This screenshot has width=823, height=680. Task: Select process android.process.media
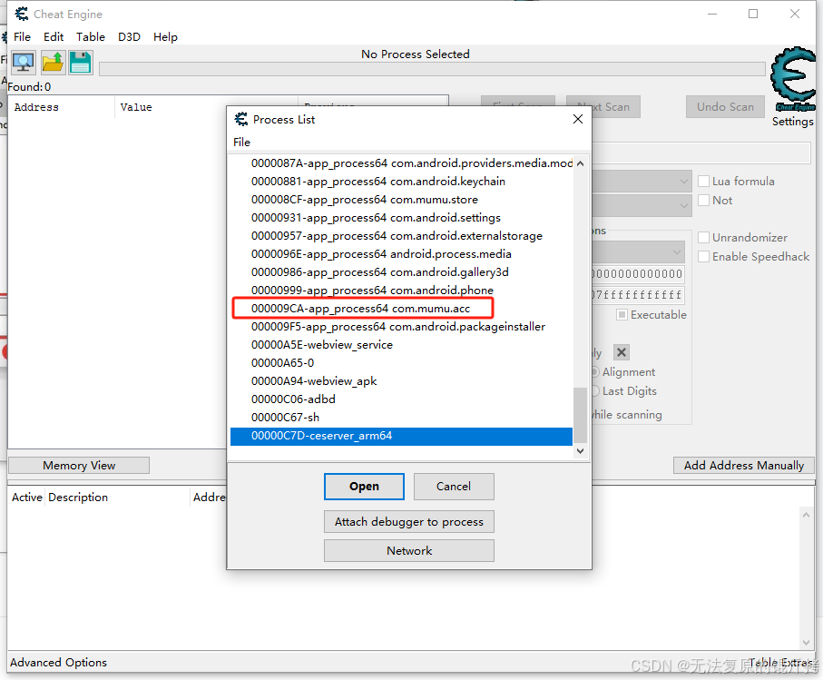401,254
